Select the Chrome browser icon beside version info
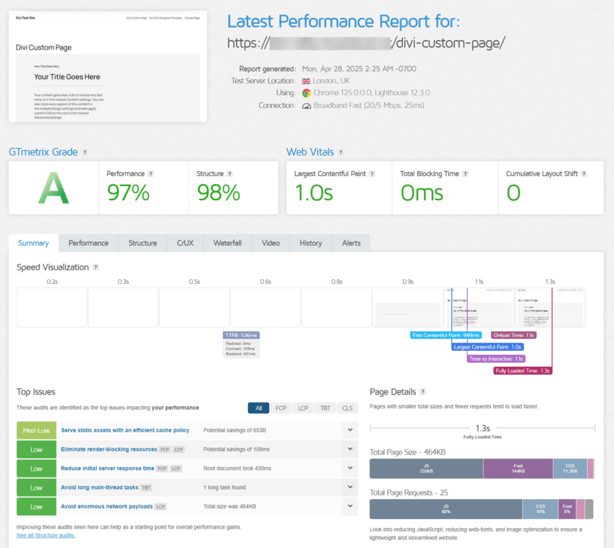 pos(306,94)
